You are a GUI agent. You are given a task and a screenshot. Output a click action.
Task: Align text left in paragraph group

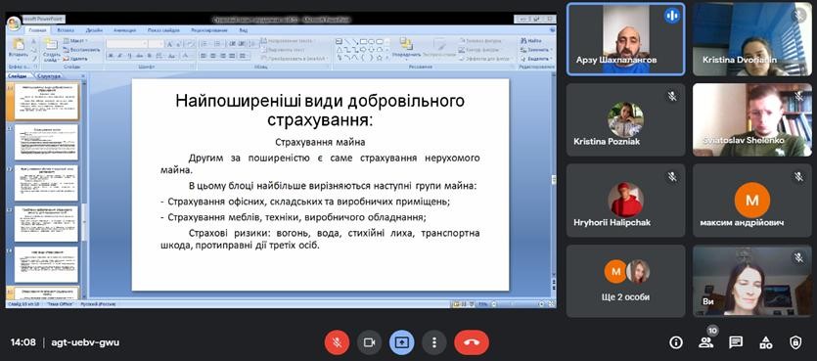pos(204,56)
